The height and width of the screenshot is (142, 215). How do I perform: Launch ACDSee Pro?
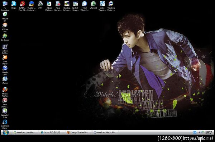point(5,28)
